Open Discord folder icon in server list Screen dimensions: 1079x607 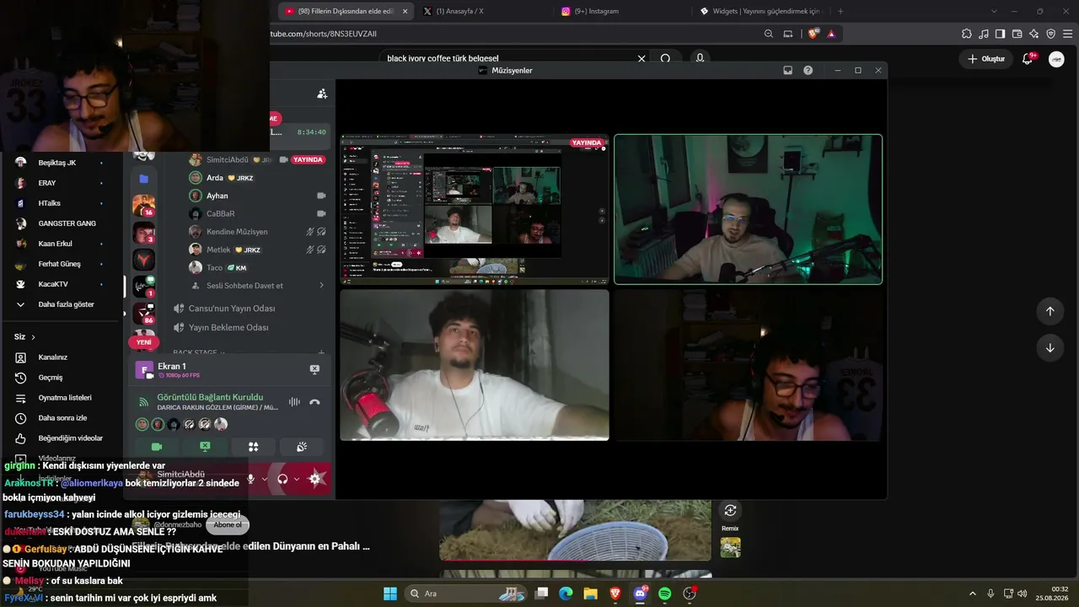pos(144,179)
